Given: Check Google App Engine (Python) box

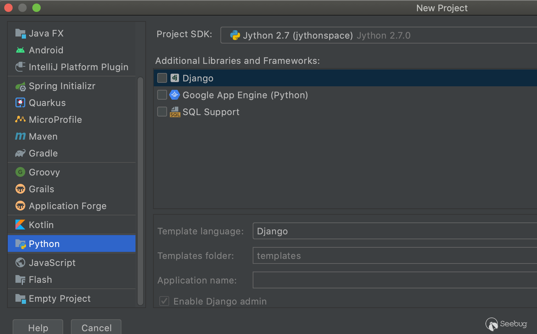Looking at the screenshot, I should [162, 95].
